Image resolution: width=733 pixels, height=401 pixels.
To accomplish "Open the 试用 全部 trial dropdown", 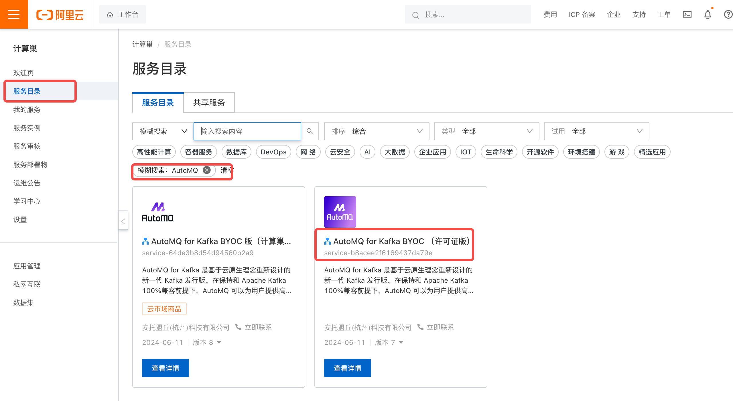I will point(596,131).
